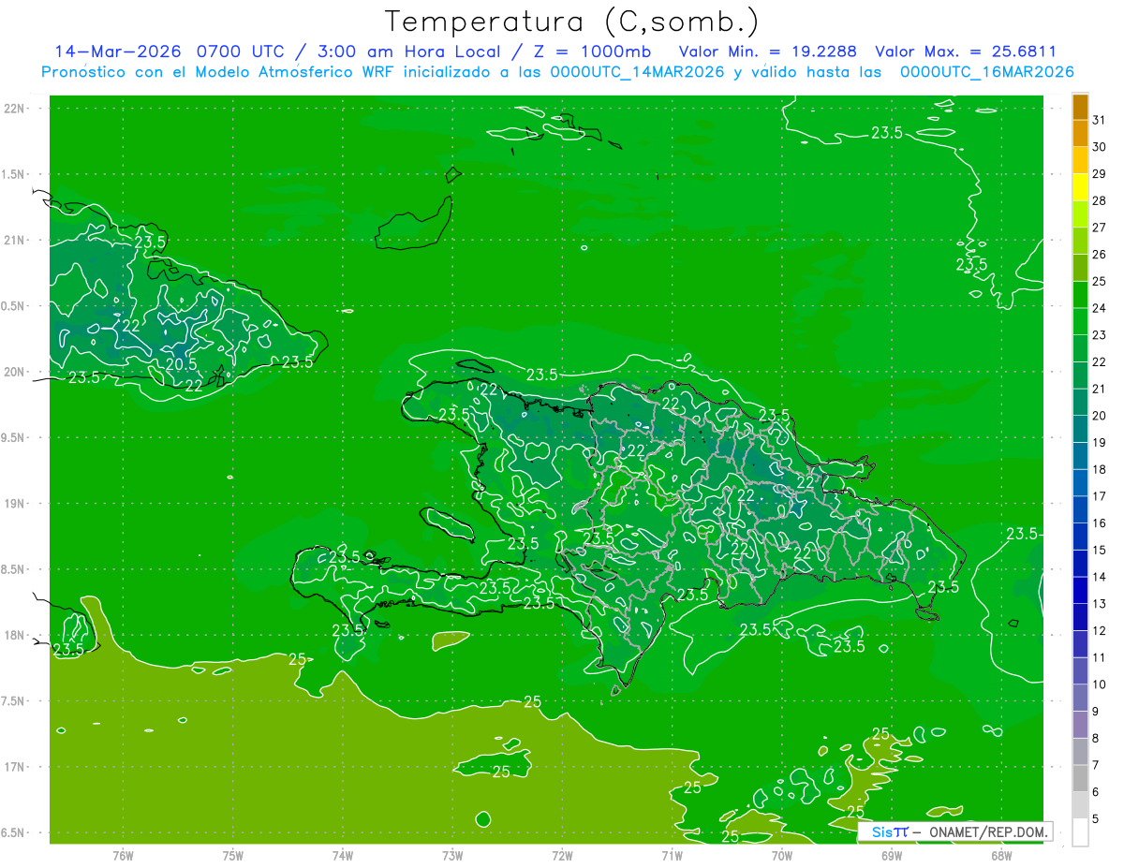The width and height of the screenshot is (1124, 868).
Task: Click the 20.5 contour label over Cuba
Action: tap(181, 364)
